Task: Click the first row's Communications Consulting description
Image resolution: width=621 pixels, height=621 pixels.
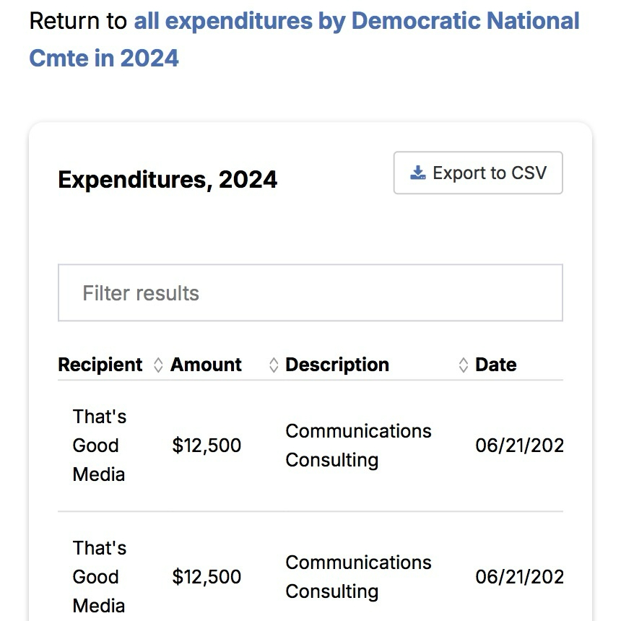Action: point(358,446)
